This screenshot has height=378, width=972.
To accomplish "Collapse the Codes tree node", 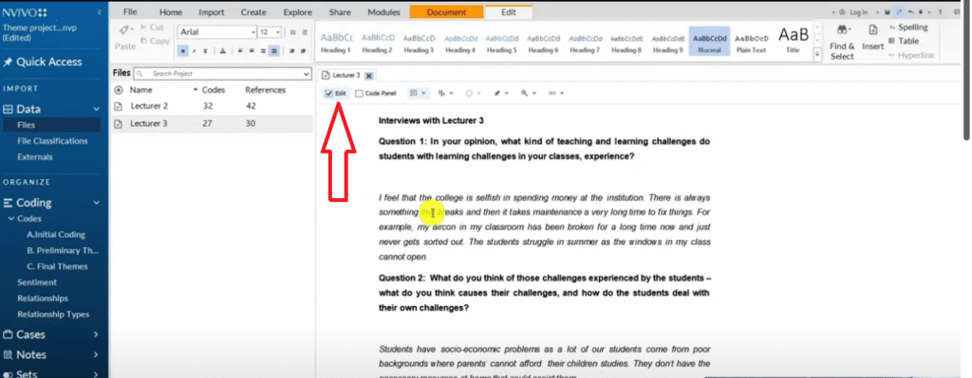I will (x=11, y=219).
